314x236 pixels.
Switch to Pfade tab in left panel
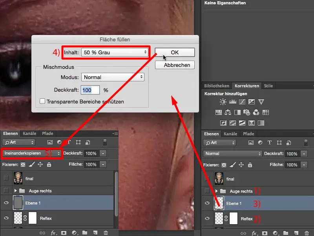tap(47, 133)
